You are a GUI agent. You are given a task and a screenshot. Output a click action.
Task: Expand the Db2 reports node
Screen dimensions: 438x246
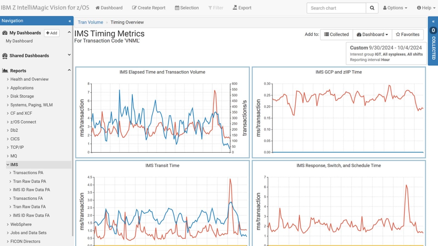8,130
